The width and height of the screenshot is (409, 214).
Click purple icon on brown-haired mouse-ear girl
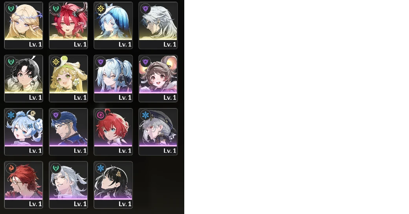[145, 62]
